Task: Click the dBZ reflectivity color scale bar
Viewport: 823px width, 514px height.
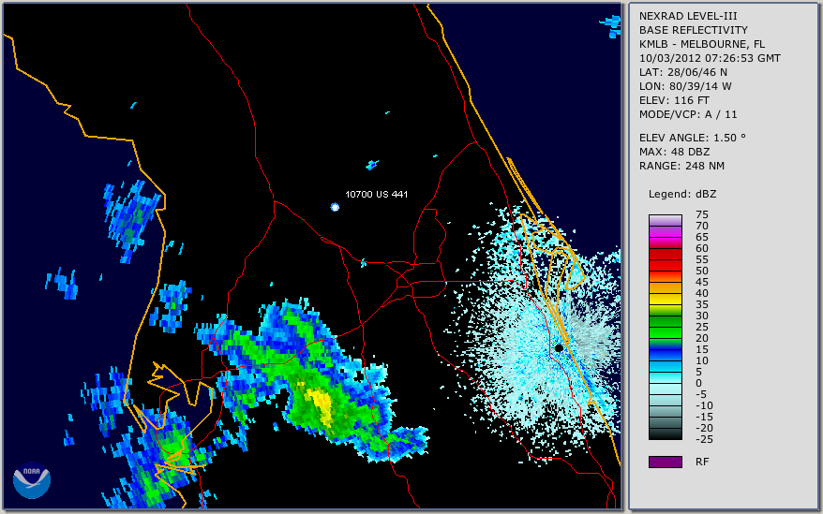Action: click(x=665, y=327)
